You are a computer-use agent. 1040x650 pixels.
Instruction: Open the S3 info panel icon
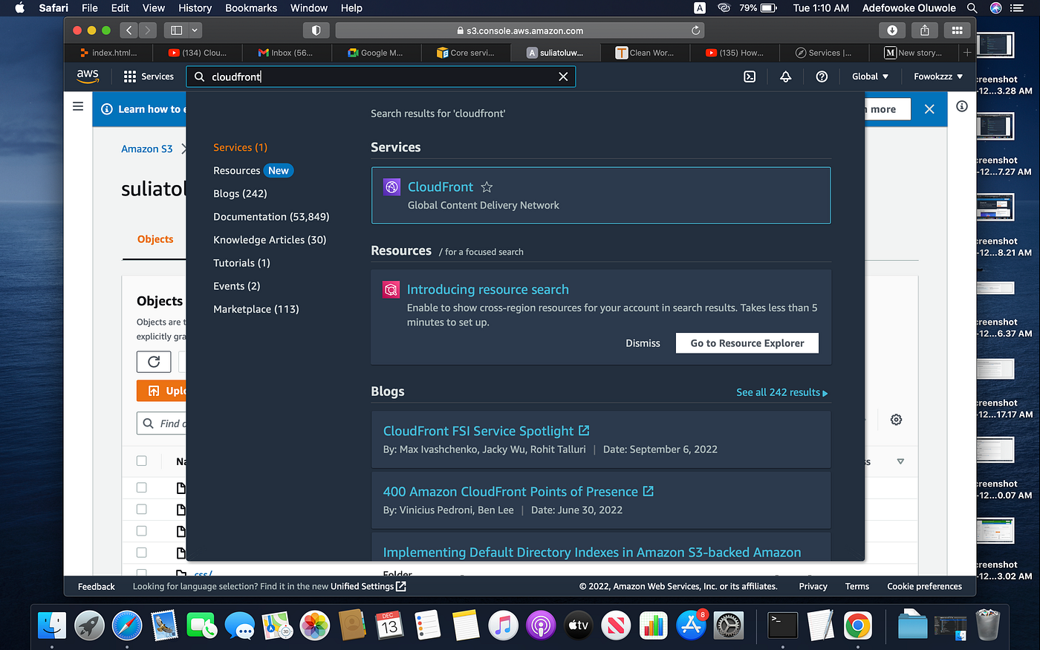[x=962, y=106]
